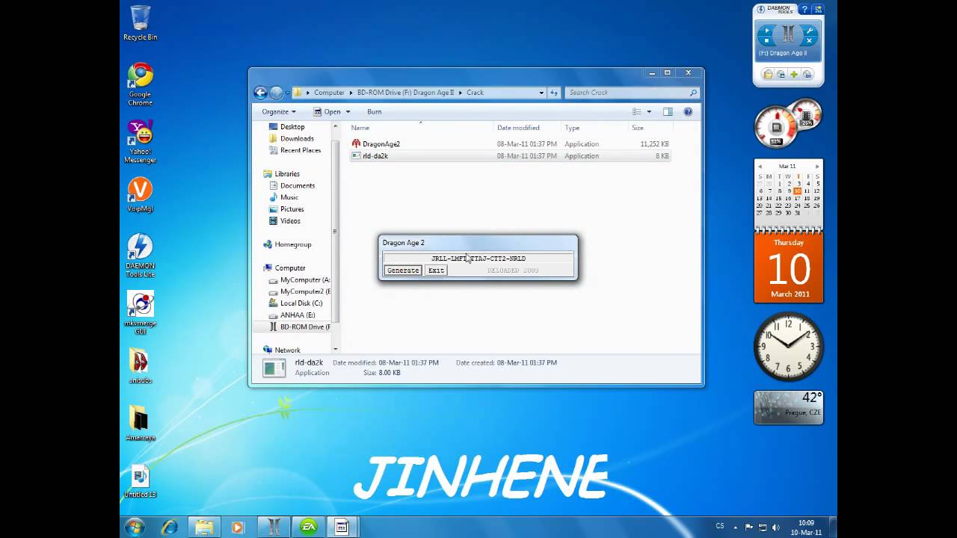Click the Internet Explorer taskbar icon
This screenshot has height=538, width=957.
tap(170, 527)
